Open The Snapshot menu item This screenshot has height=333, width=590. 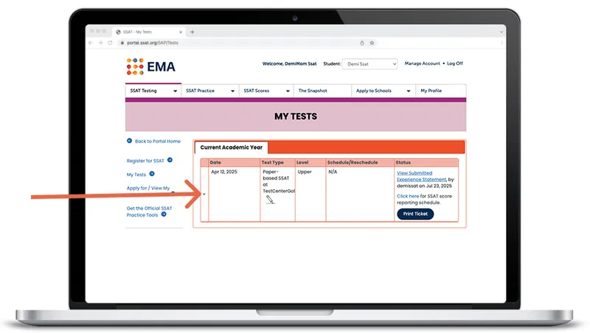(x=322, y=91)
